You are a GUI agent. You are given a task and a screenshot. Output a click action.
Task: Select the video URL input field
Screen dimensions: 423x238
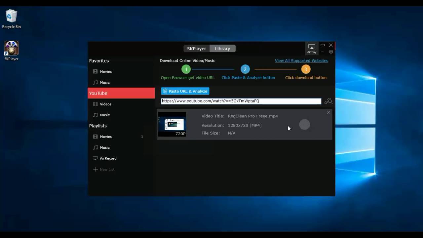pyautogui.click(x=241, y=101)
